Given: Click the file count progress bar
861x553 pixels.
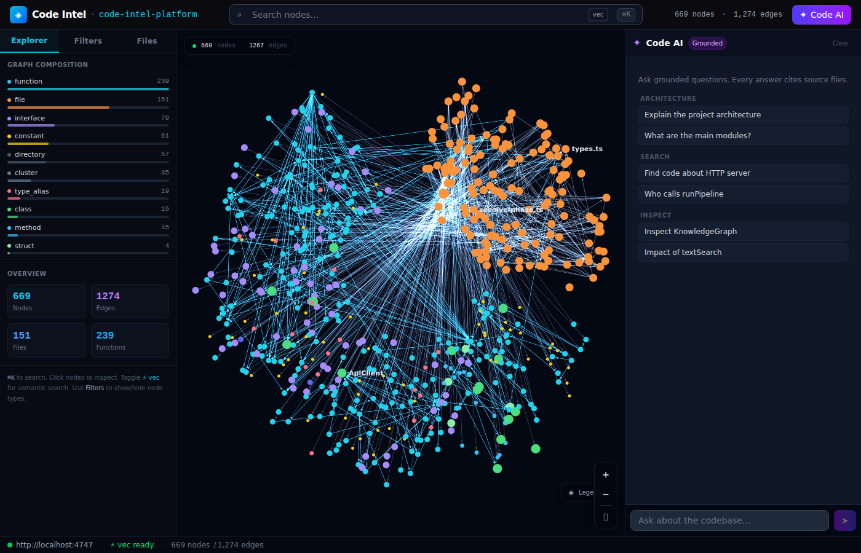Looking at the screenshot, I should tap(88, 108).
